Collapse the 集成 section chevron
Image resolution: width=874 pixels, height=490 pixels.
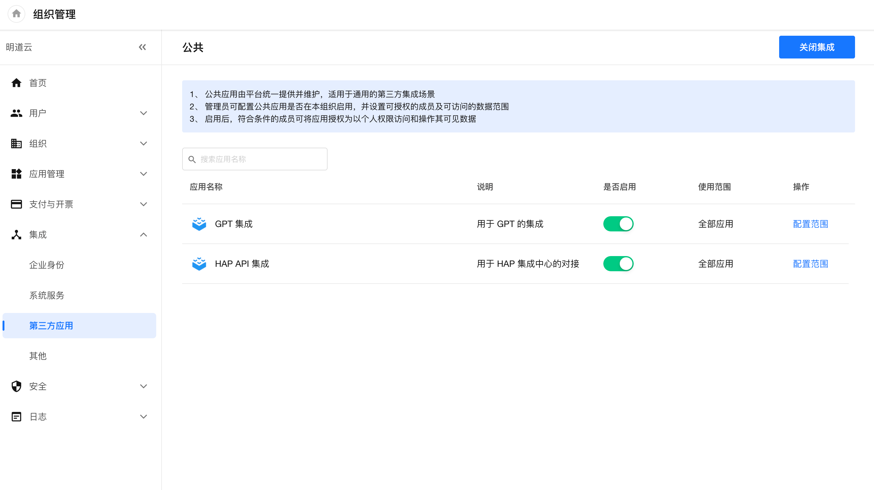click(x=144, y=234)
